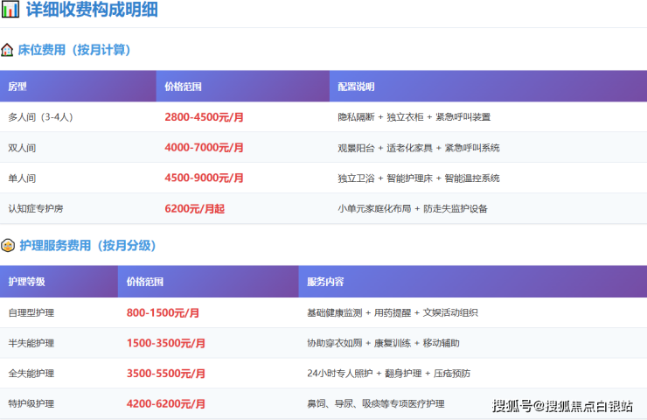The width and height of the screenshot is (647, 420).
Task: Click the 4000-7000元/月 price for 双人间
Action: click(x=204, y=148)
